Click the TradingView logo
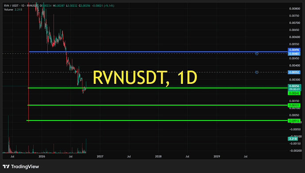This screenshot has height=173, width=305. pyautogui.click(x=21, y=166)
